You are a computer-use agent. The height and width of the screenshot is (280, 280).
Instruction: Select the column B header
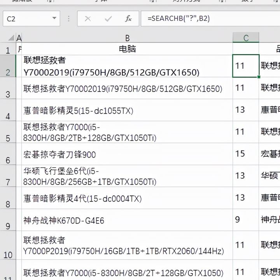tap(127, 38)
